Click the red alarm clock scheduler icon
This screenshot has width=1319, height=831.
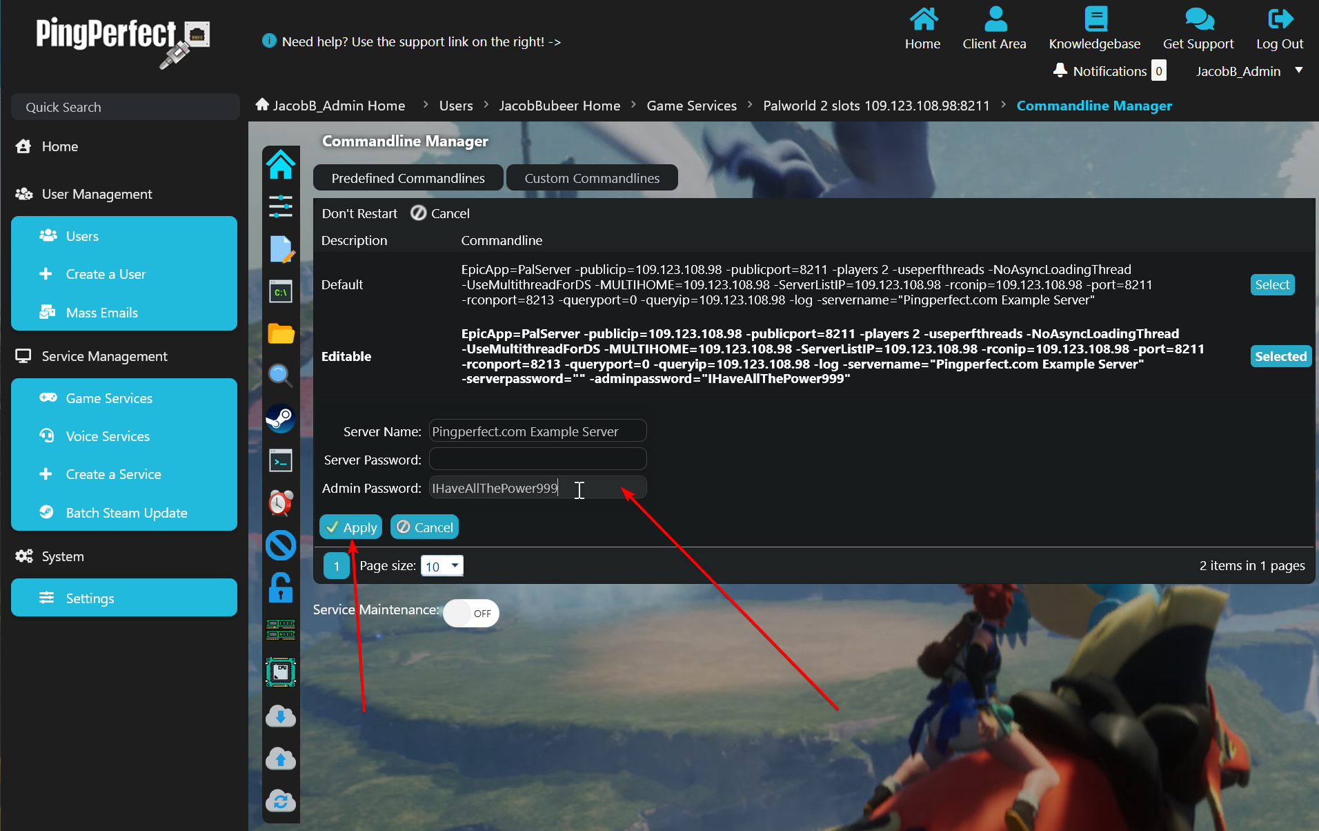(x=281, y=502)
